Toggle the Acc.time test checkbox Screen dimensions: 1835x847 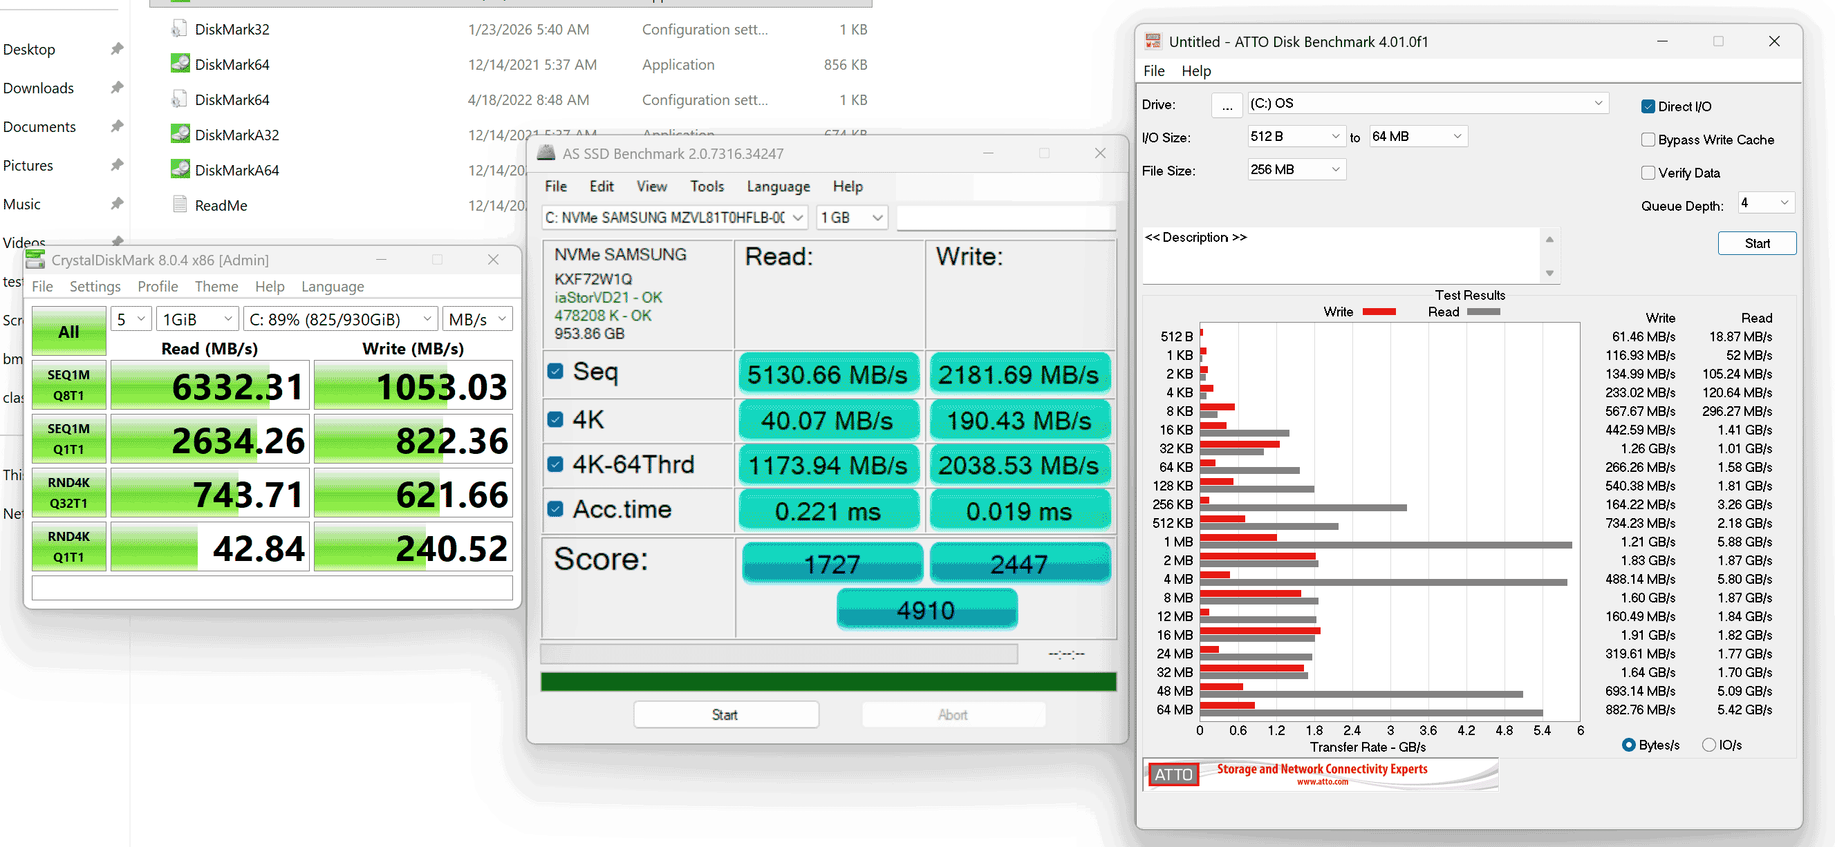(x=556, y=509)
